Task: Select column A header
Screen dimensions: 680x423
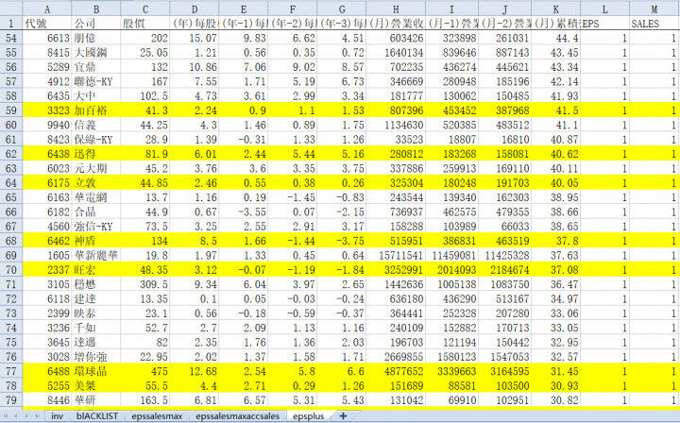Action: (x=47, y=9)
